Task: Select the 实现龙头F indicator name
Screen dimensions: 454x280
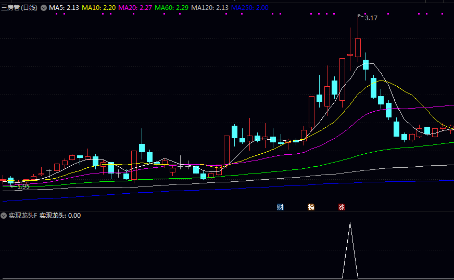Action: (x=23, y=215)
